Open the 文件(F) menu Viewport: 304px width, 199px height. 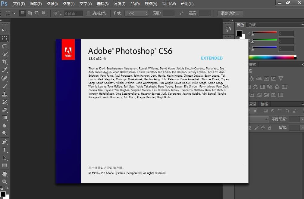(19, 4)
